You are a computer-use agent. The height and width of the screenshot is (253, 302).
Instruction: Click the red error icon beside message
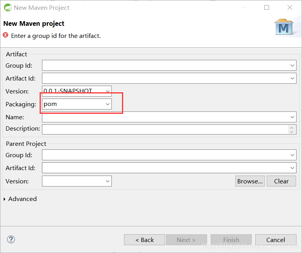click(5, 35)
